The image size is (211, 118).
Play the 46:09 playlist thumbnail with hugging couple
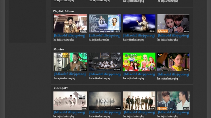[x=173, y=23]
